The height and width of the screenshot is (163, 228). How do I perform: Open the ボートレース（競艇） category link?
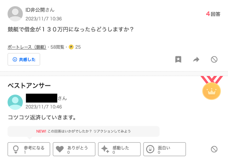tap(27, 47)
